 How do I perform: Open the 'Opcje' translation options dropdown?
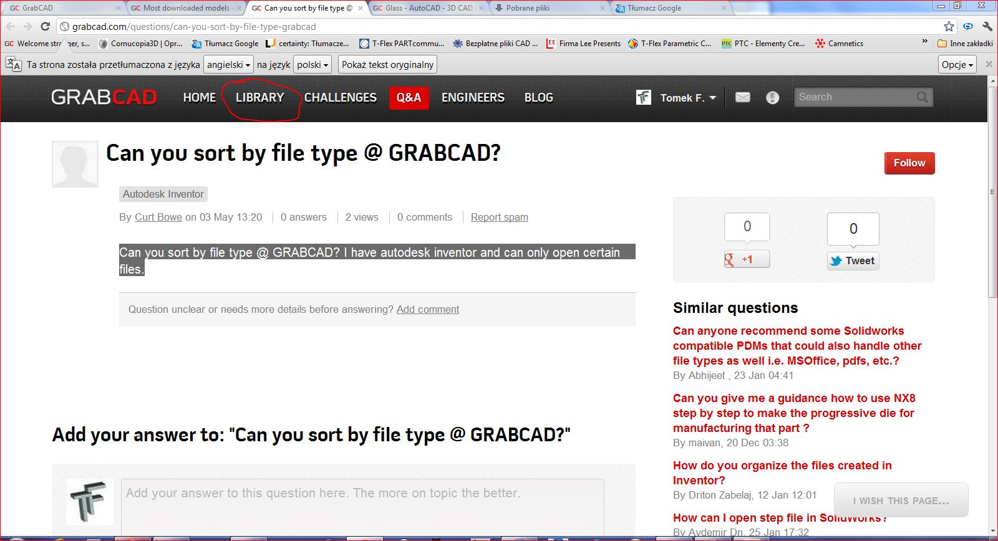pos(957,65)
